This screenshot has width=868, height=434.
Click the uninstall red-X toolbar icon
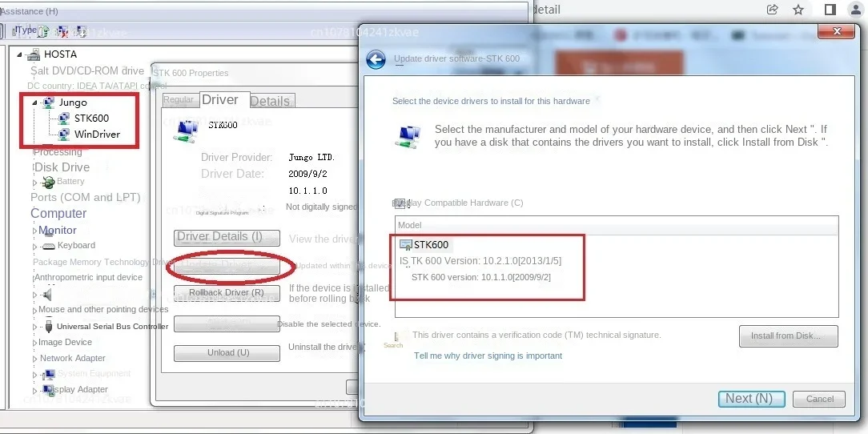click(x=62, y=31)
